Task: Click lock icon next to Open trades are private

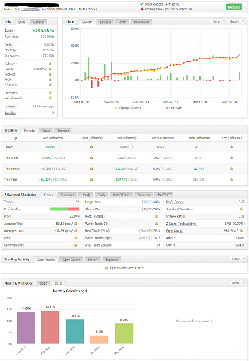Action: pyautogui.click(x=107, y=268)
